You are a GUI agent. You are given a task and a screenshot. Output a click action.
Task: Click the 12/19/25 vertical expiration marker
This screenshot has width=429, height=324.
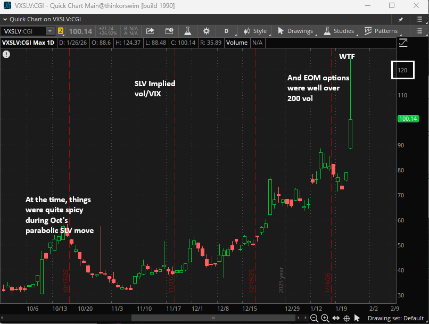tap(251, 281)
